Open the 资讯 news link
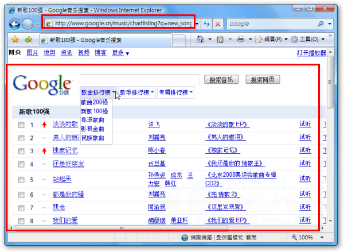Screen dimensions: 344x252 click(x=67, y=53)
